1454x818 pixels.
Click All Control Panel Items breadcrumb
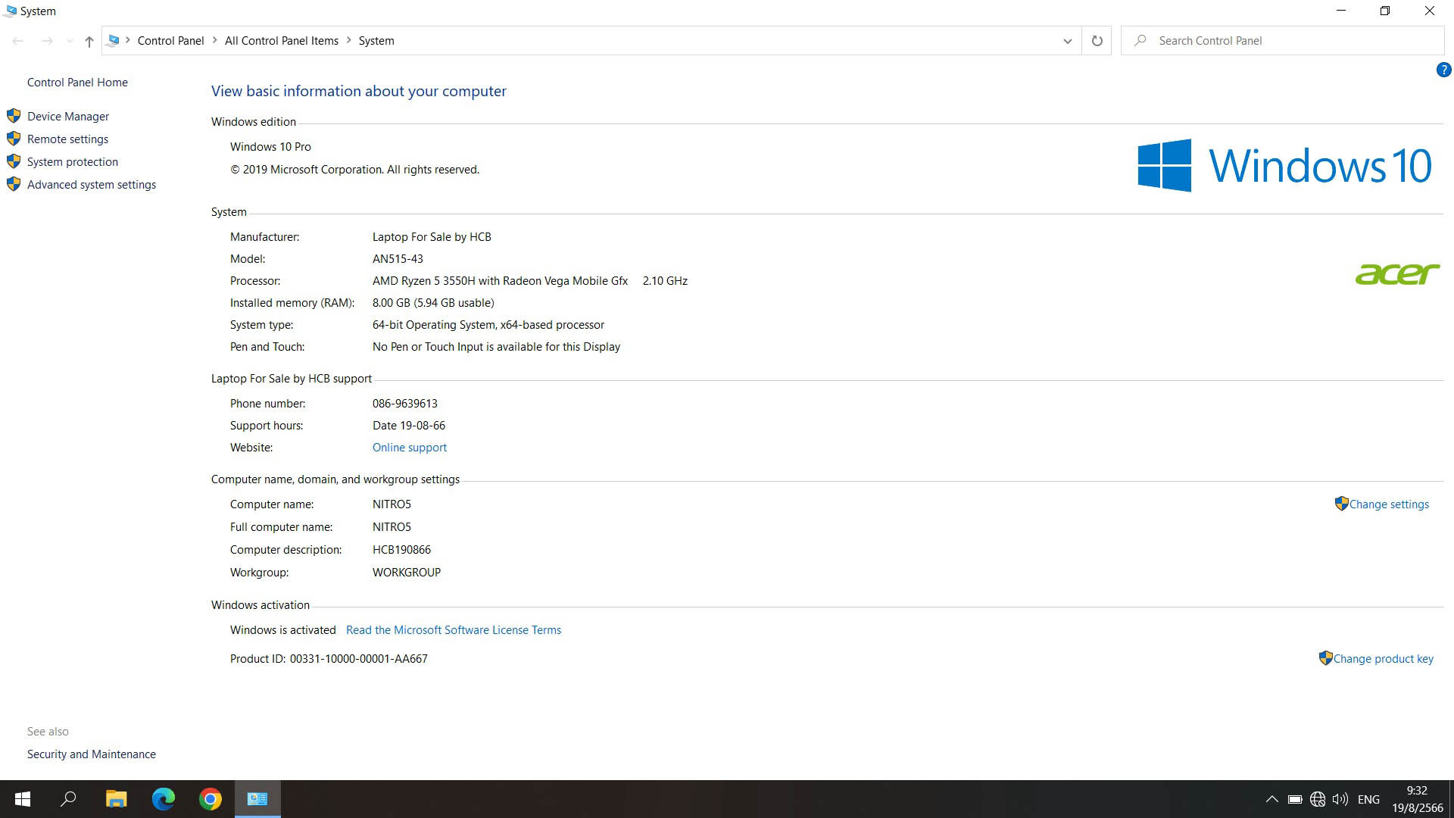(x=282, y=41)
